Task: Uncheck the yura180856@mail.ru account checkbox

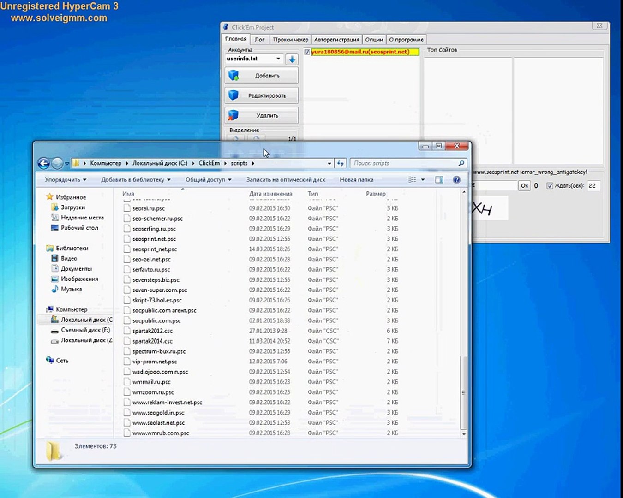Action: click(307, 52)
